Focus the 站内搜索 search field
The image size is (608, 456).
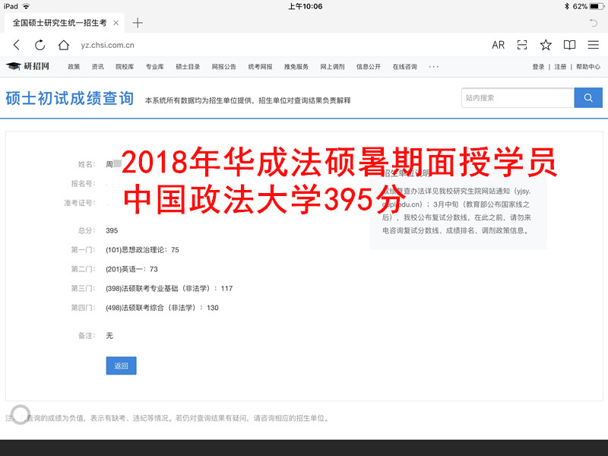pyautogui.click(x=518, y=98)
